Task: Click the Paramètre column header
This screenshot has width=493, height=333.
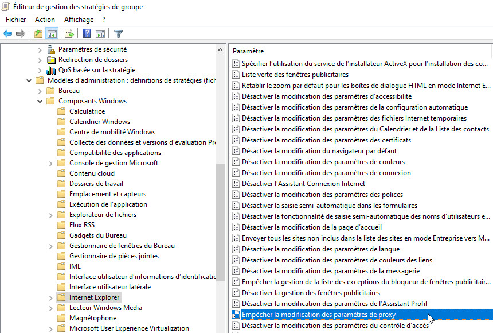Action: pyautogui.click(x=248, y=51)
